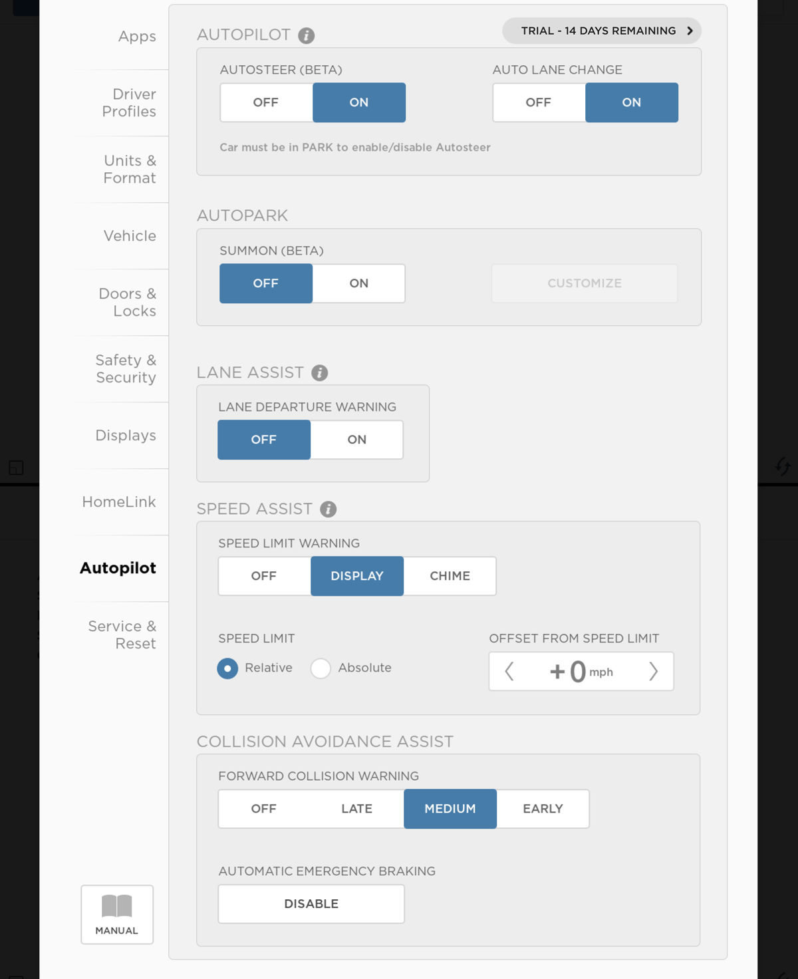Open Service & Reset tab
This screenshot has width=798, height=979.
click(x=122, y=635)
